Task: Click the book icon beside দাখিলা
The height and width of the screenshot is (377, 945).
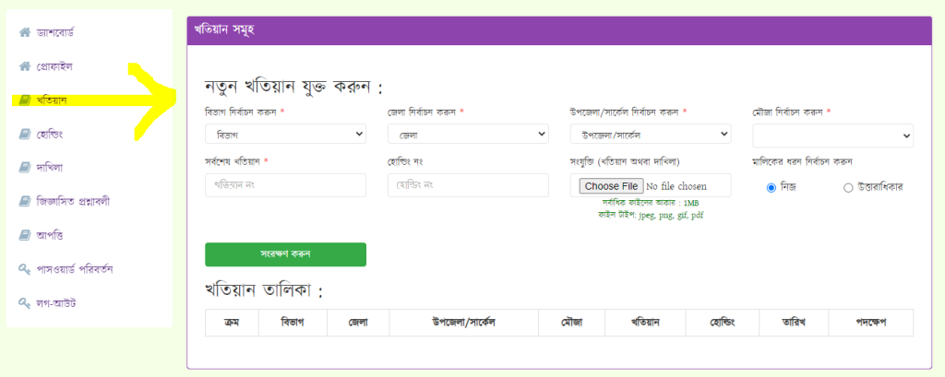Action: click(25, 168)
